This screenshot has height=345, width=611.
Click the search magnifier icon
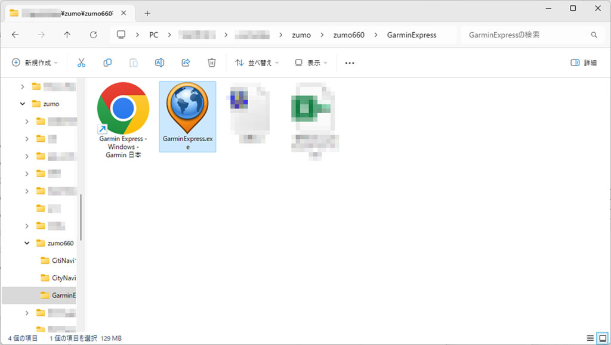pos(594,35)
